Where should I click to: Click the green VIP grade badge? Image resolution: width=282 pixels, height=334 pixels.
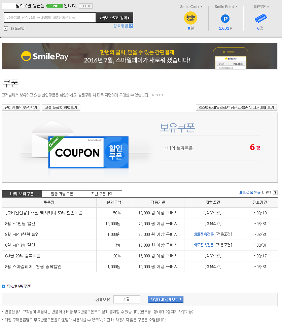click(x=55, y=6)
